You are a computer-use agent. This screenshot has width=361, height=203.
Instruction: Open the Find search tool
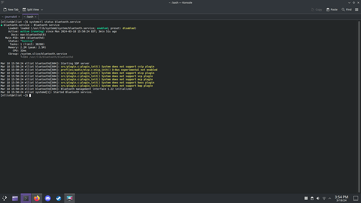pos(346,9)
